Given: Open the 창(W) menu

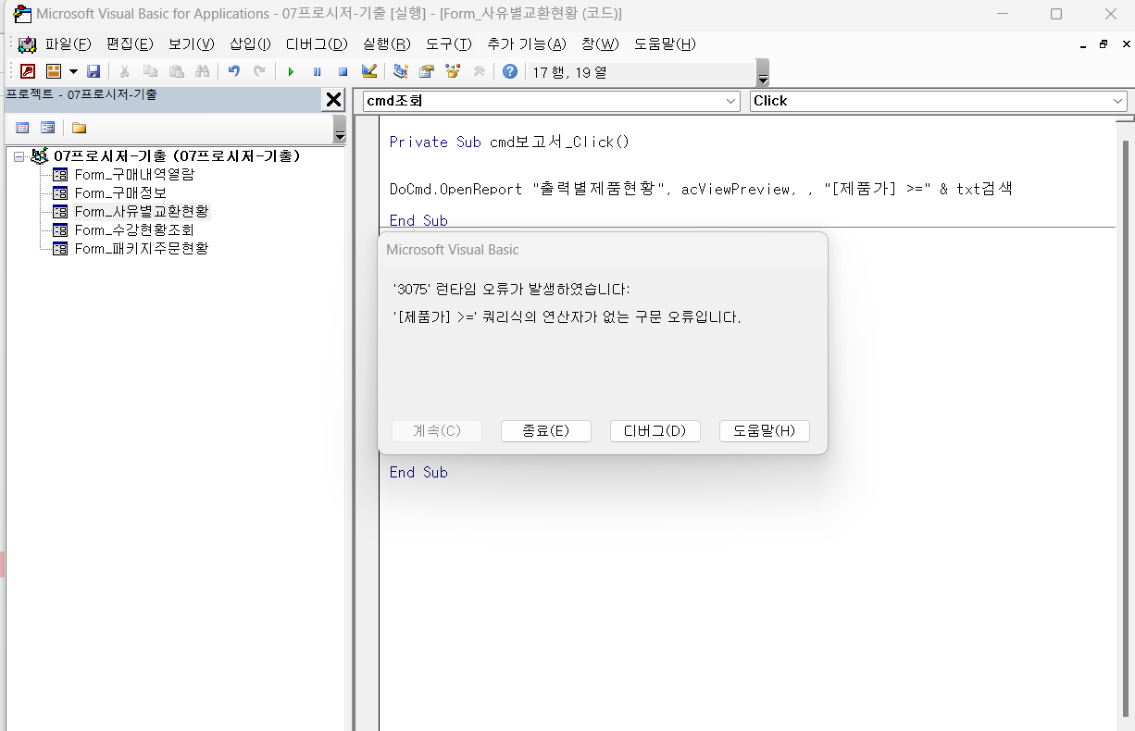Looking at the screenshot, I should coord(601,44).
